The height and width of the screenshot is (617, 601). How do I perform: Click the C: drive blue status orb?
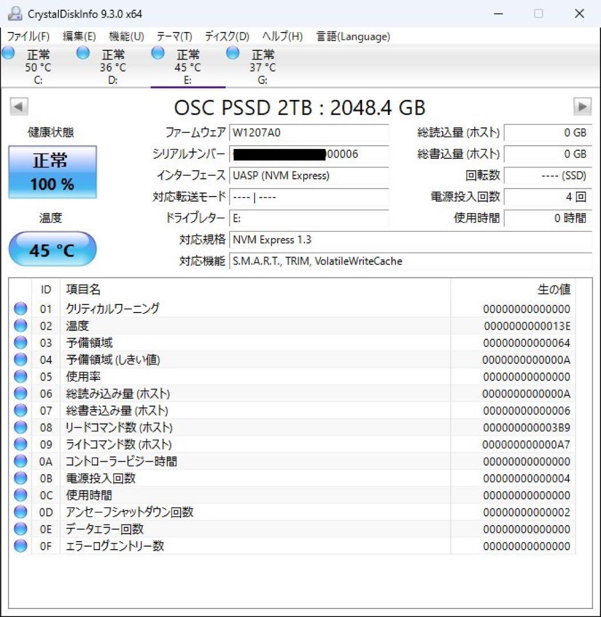point(8,53)
